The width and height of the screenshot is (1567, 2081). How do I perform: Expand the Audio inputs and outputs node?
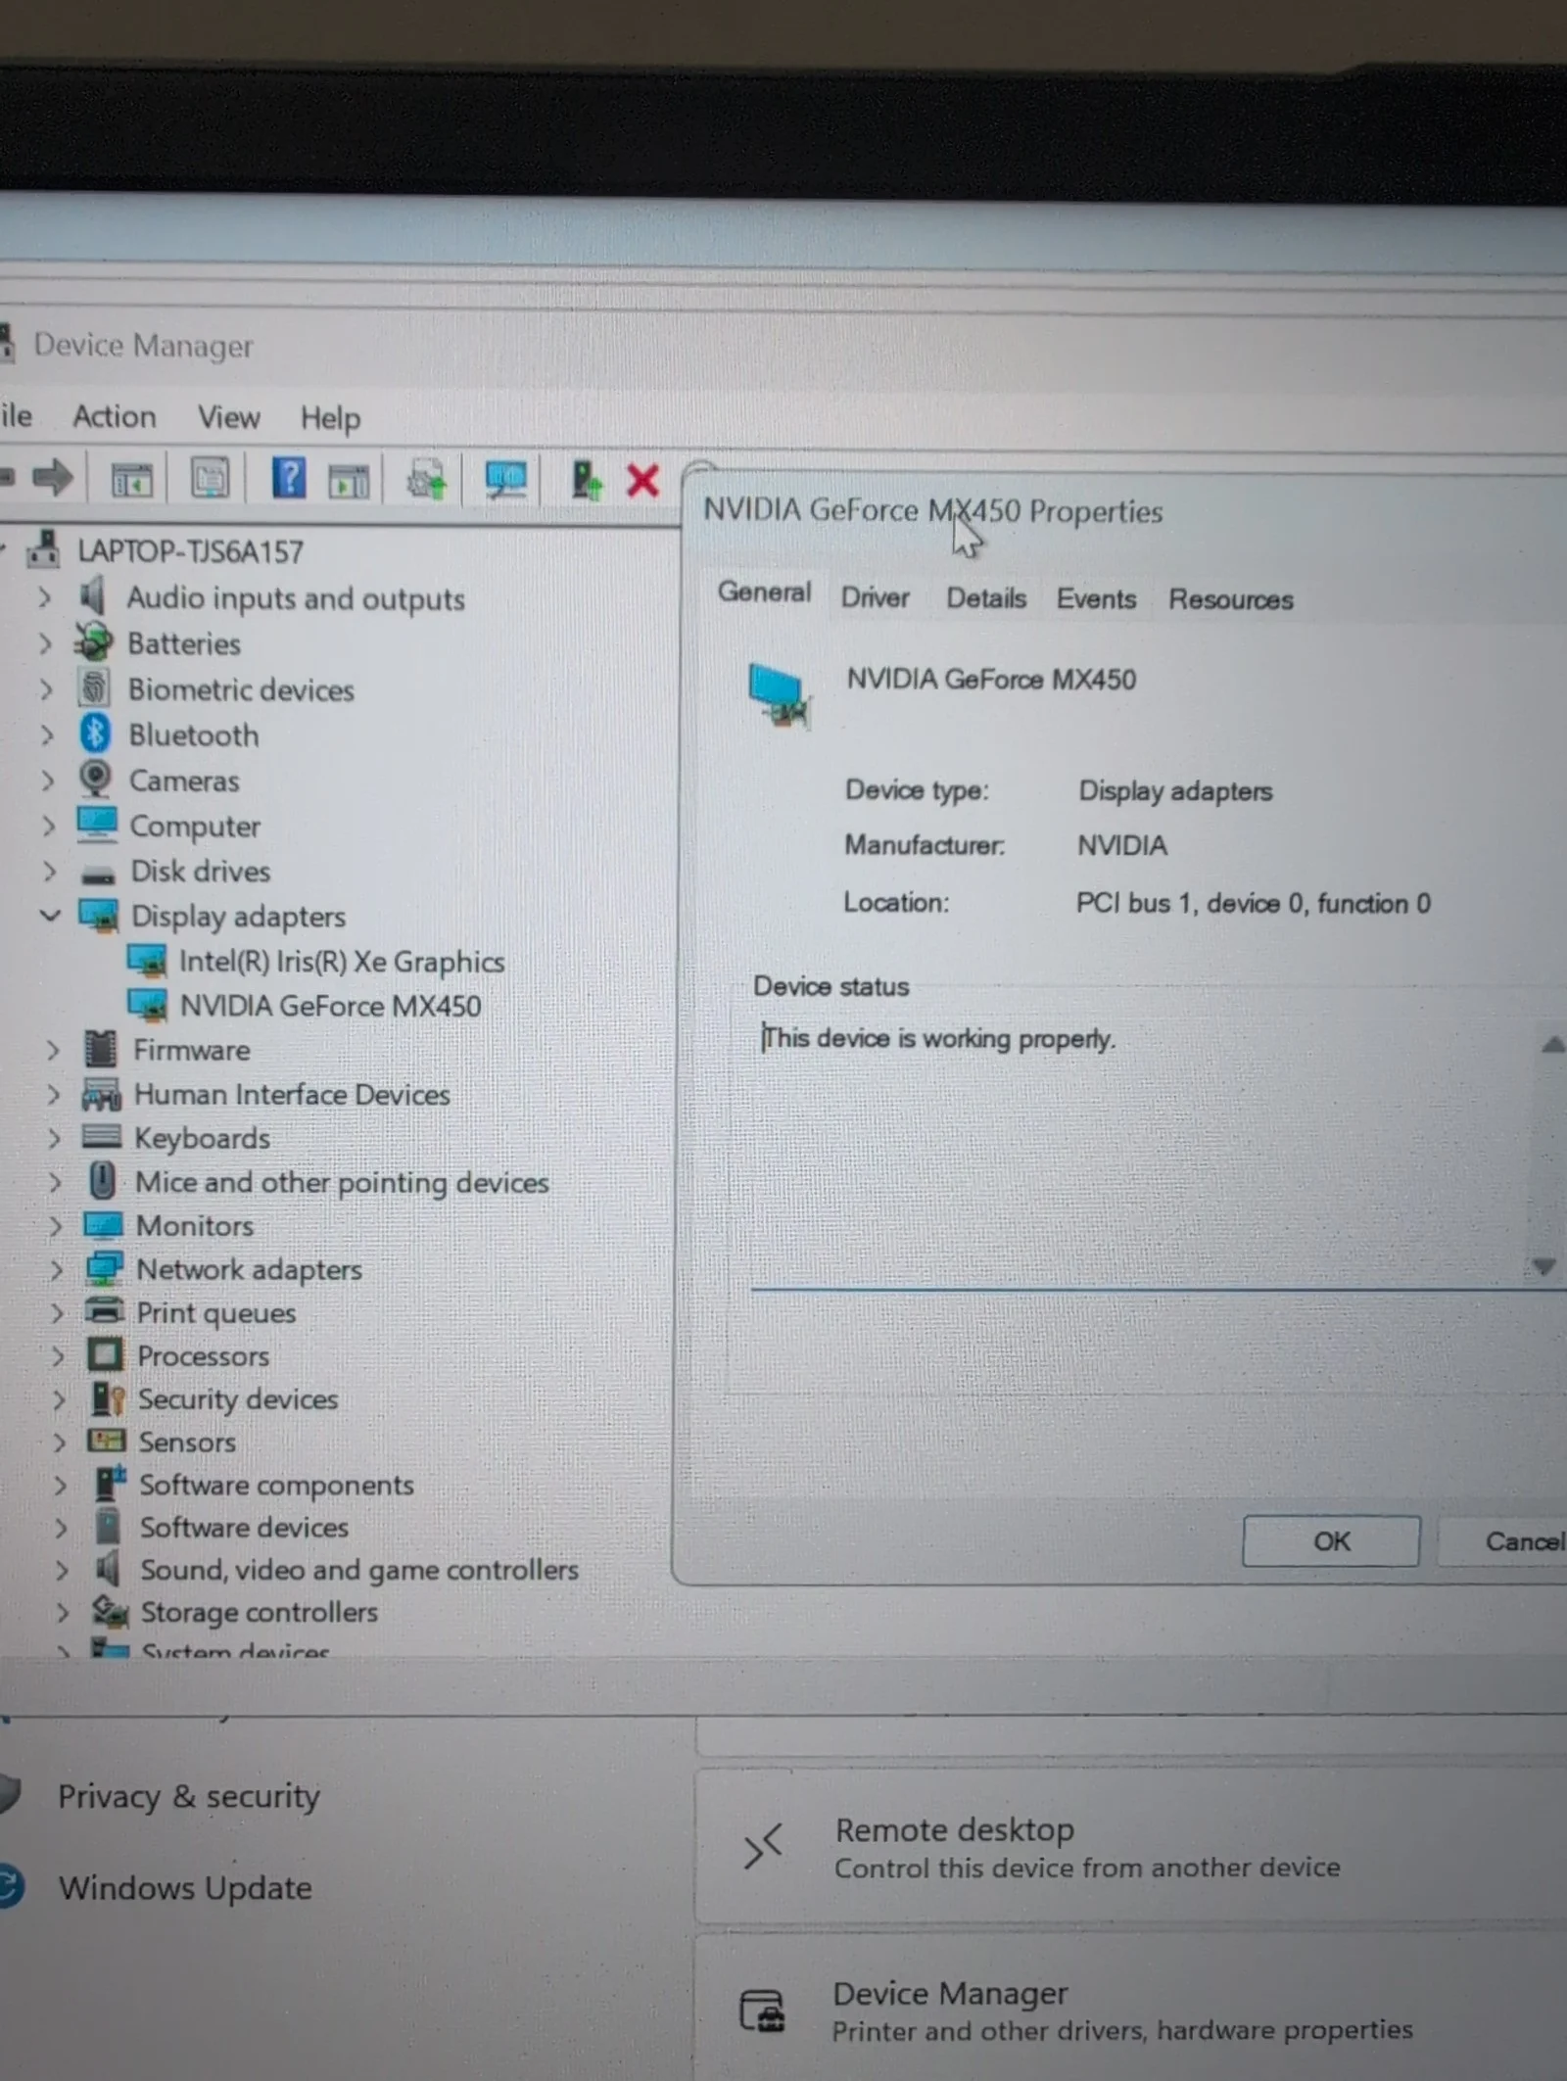pos(44,597)
